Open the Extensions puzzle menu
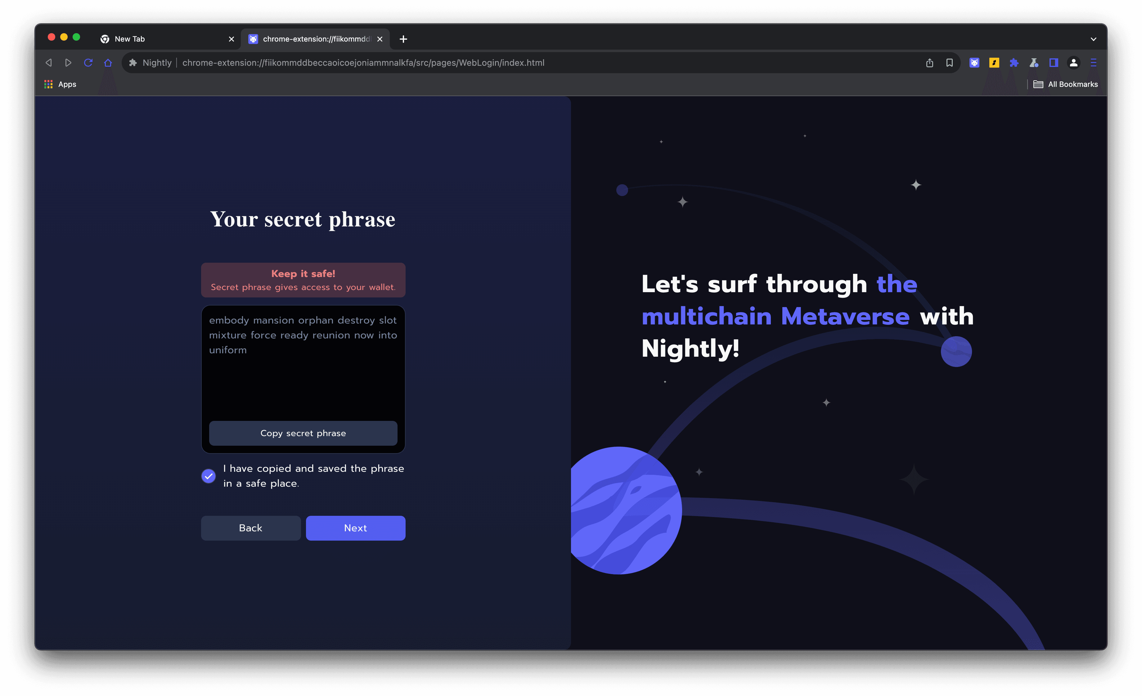Viewport: 1142px width, 696px height. coord(1014,63)
